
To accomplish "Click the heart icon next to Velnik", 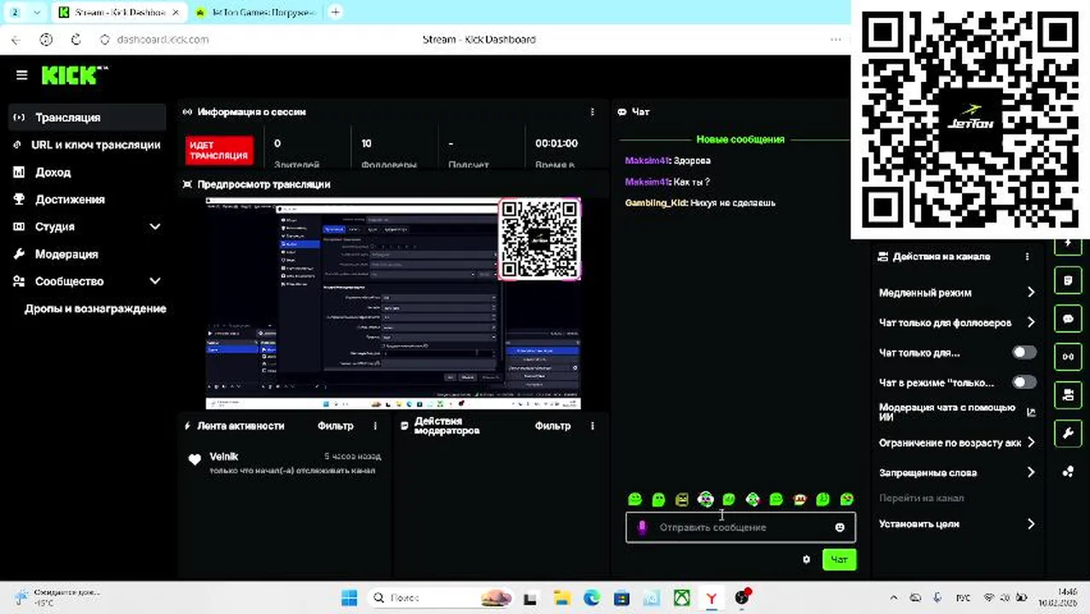I will tap(194, 460).
